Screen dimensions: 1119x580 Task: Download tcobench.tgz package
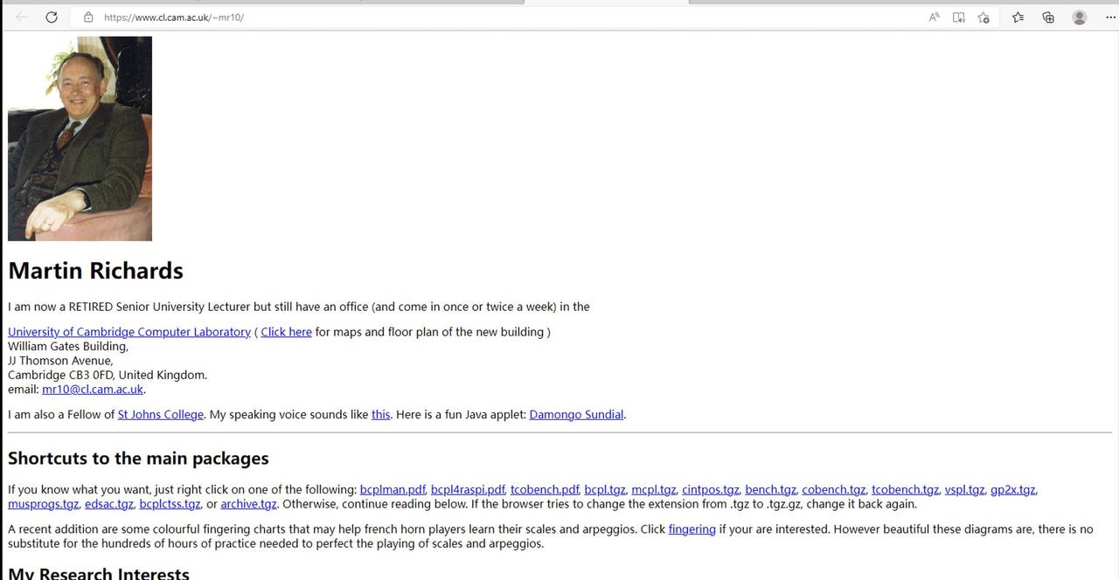(906, 490)
